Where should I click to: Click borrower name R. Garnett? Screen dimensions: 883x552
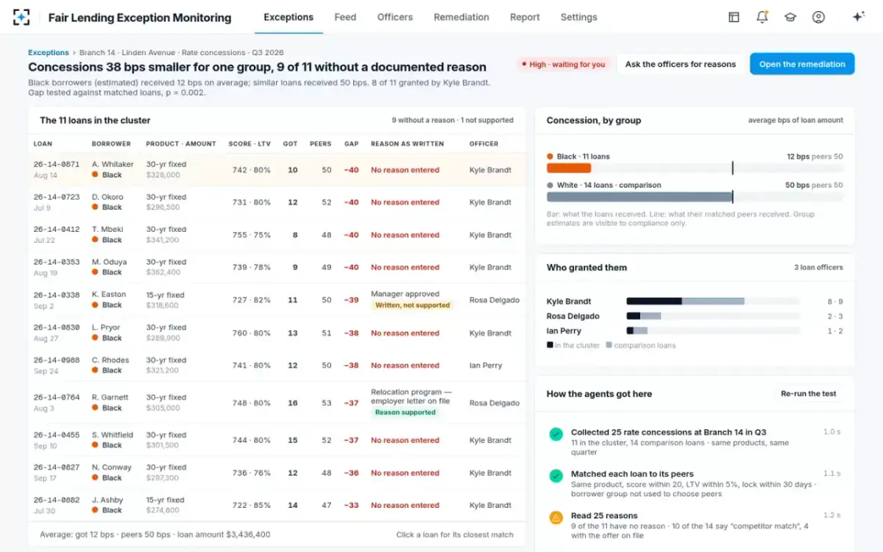tap(110, 397)
